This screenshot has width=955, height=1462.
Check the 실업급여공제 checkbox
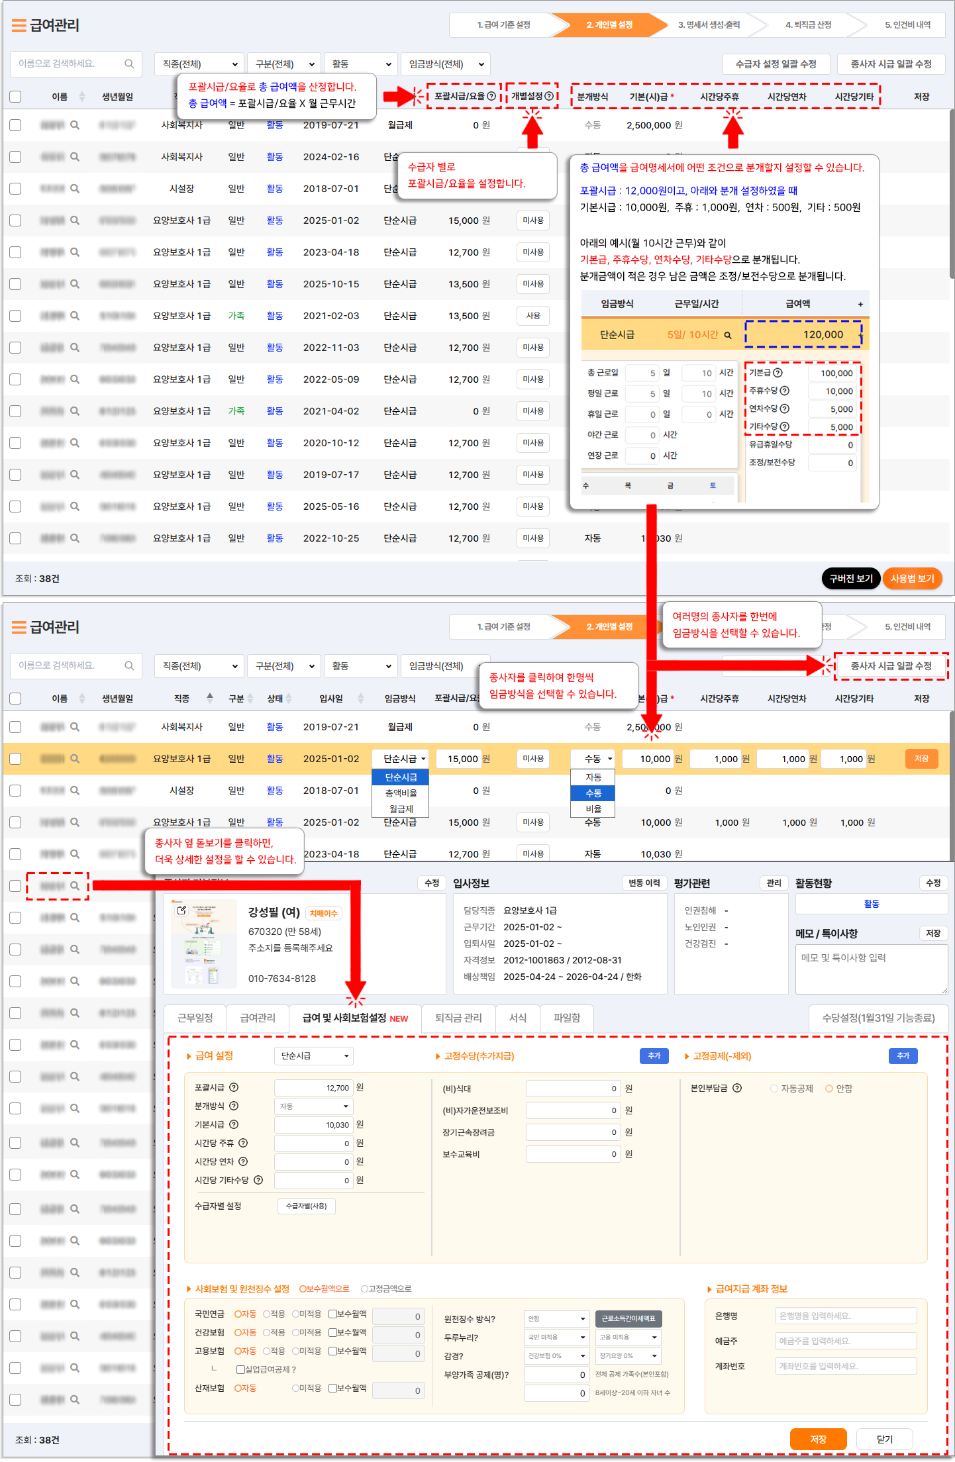click(x=240, y=1369)
